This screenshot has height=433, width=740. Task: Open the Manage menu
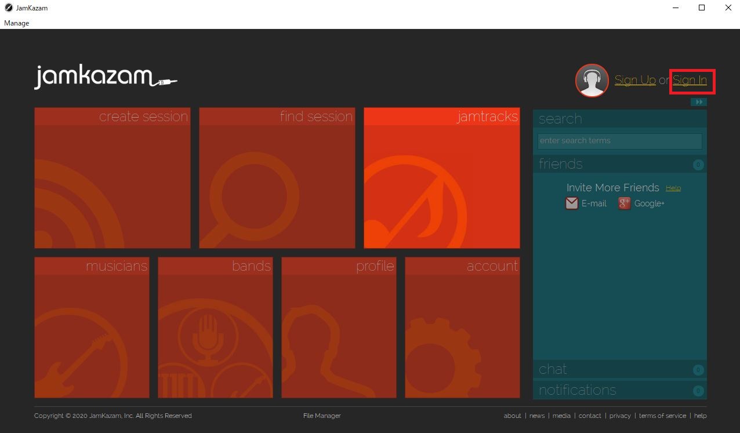16,23
